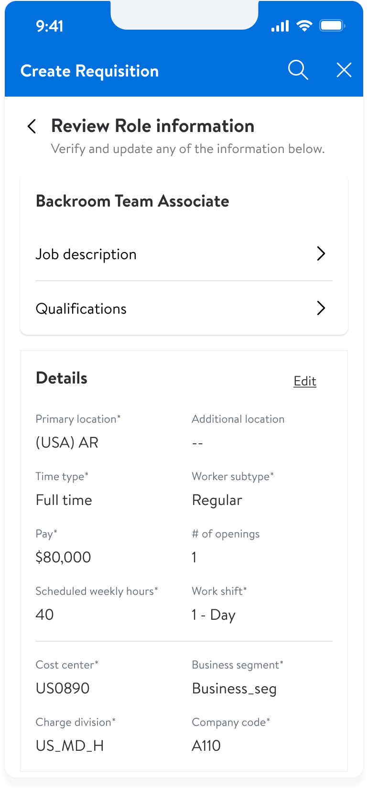Image resolution: width=368 pixels, height=790 pixels.
Task: Tap the Company code value A110
Action: pos(206,746)
